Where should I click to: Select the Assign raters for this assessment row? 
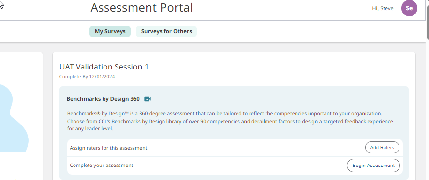point(235,148)
